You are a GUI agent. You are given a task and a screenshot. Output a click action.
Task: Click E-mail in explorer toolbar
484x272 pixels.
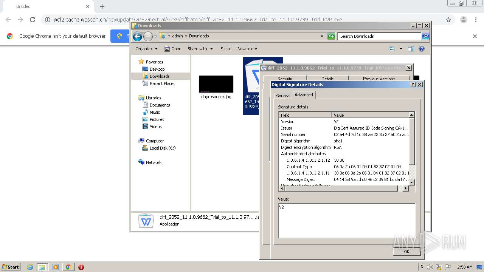click(x=226, y=49)
